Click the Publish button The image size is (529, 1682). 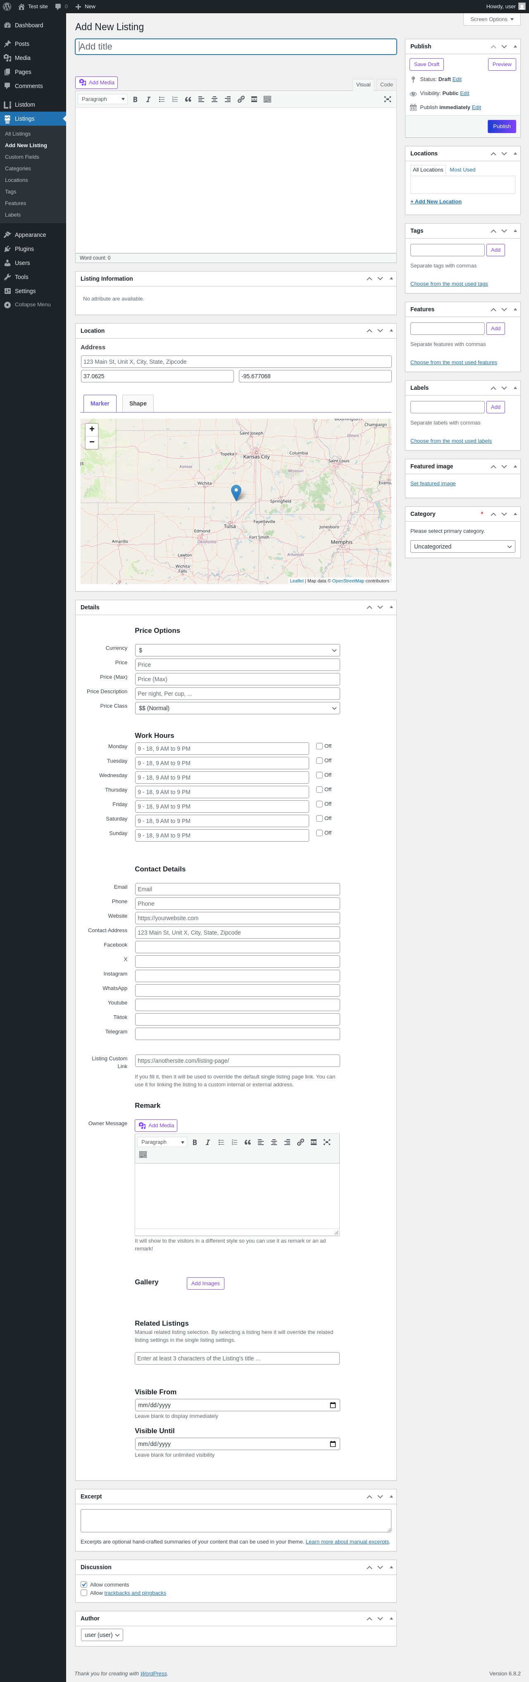(502, 126)
